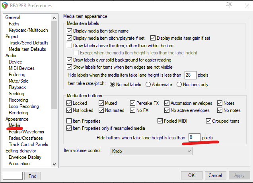
Task: Open the Item volume control dropdown
Action: pos(152,151)
